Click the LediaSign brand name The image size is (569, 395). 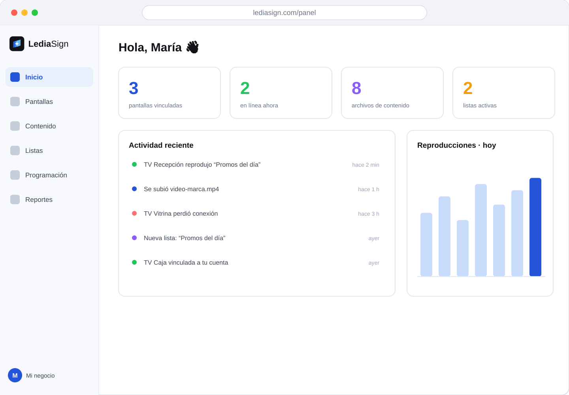[48, 44]
